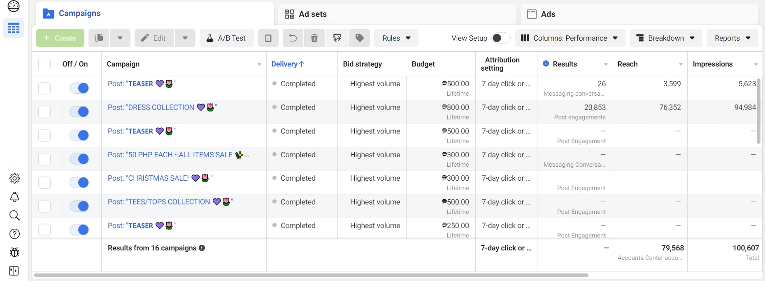Tick the select-all checkbox in table header

(44, 64)
